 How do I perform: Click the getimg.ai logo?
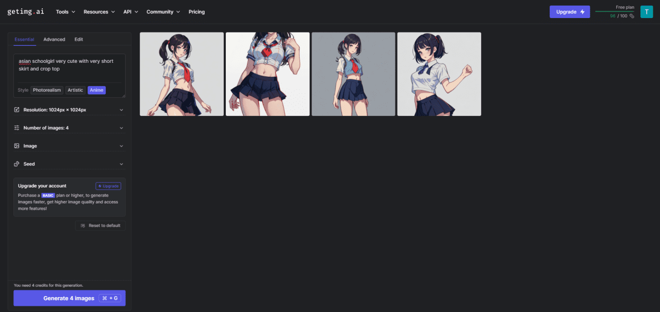point(25,11)
